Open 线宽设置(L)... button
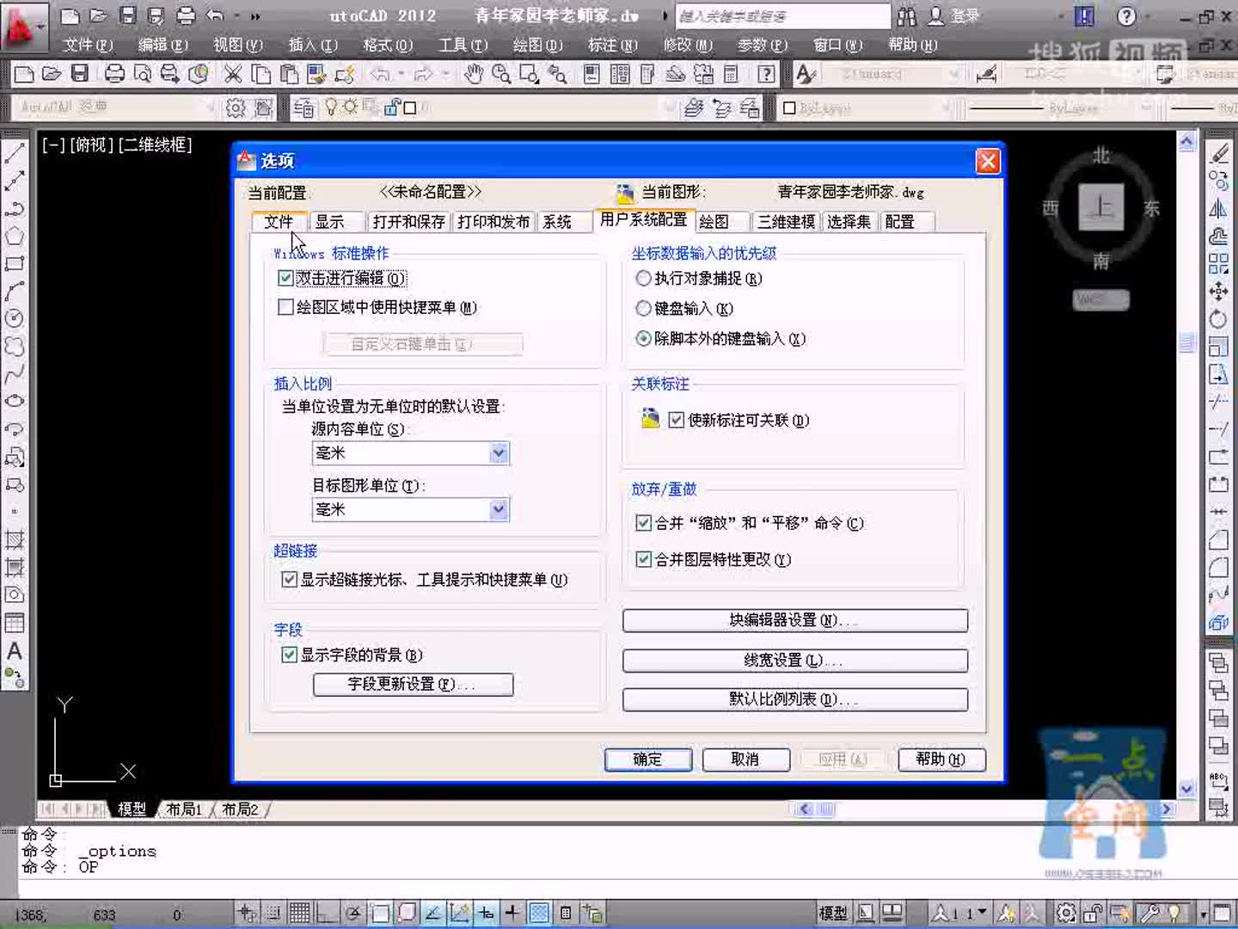1238x929 pixels. tap(795, 661)
